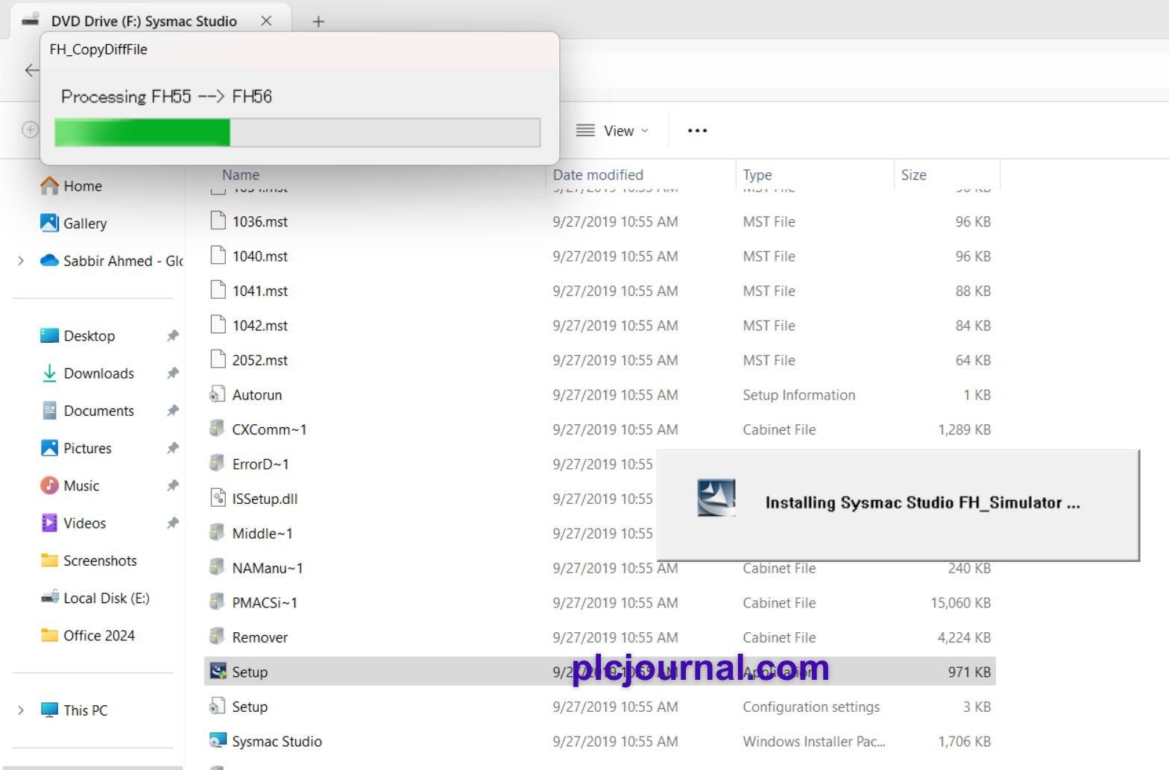Screen dimensions: 1169x770
Task: Click the PMACSi~1 cabinet icon
Action: [218, 602]
